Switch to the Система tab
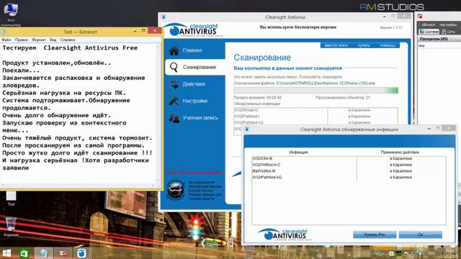The height and width of the screenshot is (259, 461). (x=429, y=32)
